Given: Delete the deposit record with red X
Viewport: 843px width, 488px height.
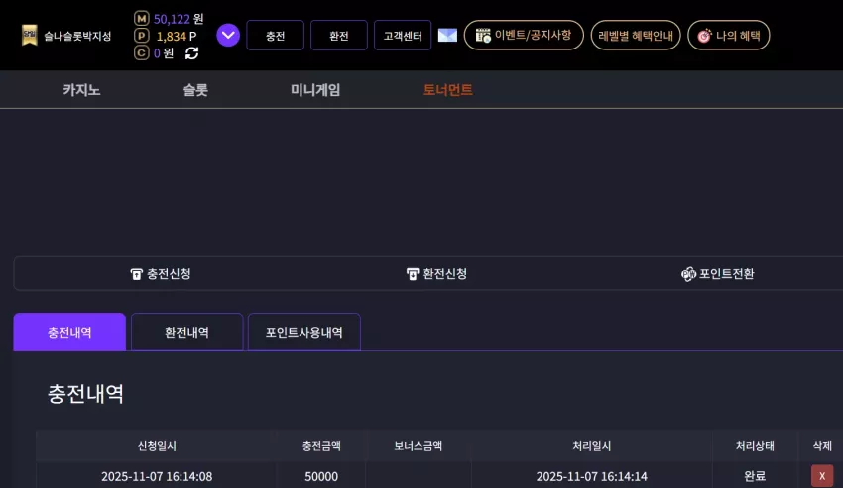Looking at the screenshot, I should click(x=822, y=476).
